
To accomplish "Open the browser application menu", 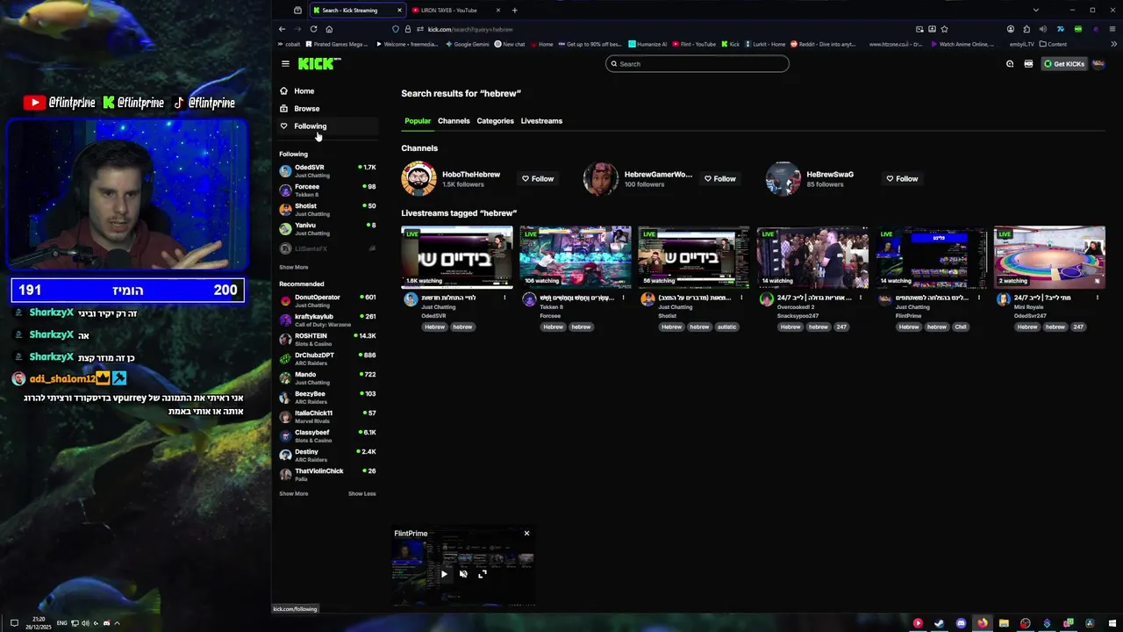I will (1113, 29).
